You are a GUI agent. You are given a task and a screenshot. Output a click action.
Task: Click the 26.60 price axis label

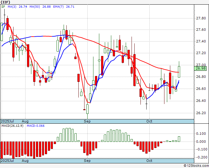click(x=201, y=89)
